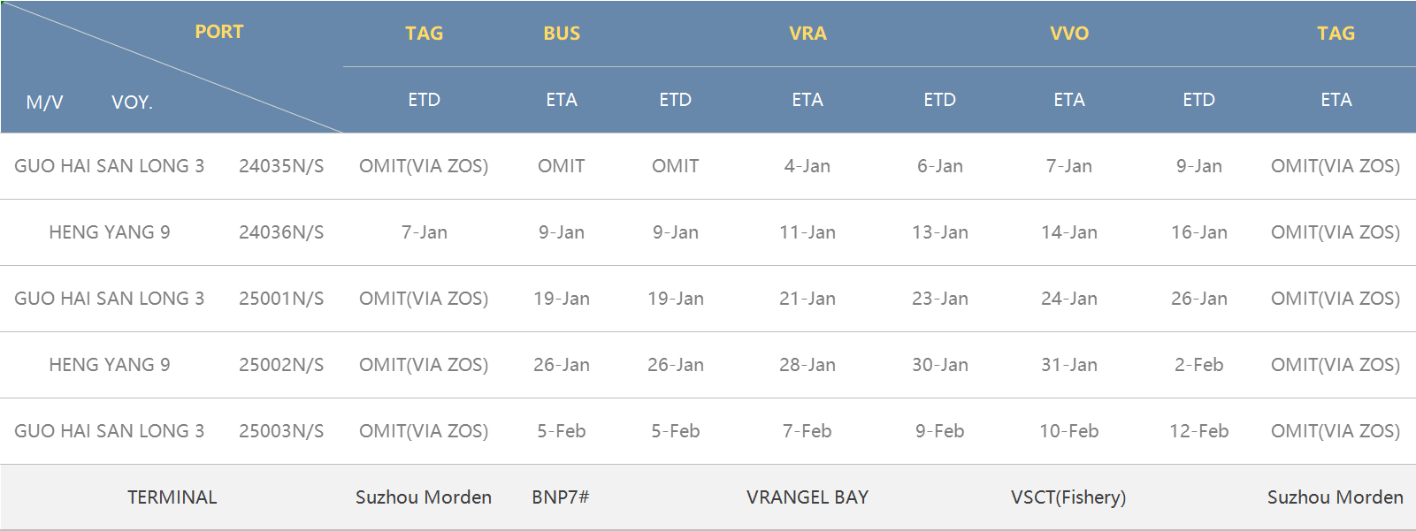Click the TERMINAL row label
Image resolution: width=1416 pixels, height=531 pixels.
(172, 497)
